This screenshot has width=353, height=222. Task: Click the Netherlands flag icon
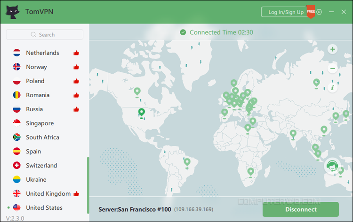(x=16, y=53)
